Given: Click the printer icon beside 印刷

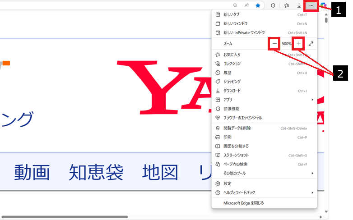Looking at the screenshot, I should click(x=218, y=137).
